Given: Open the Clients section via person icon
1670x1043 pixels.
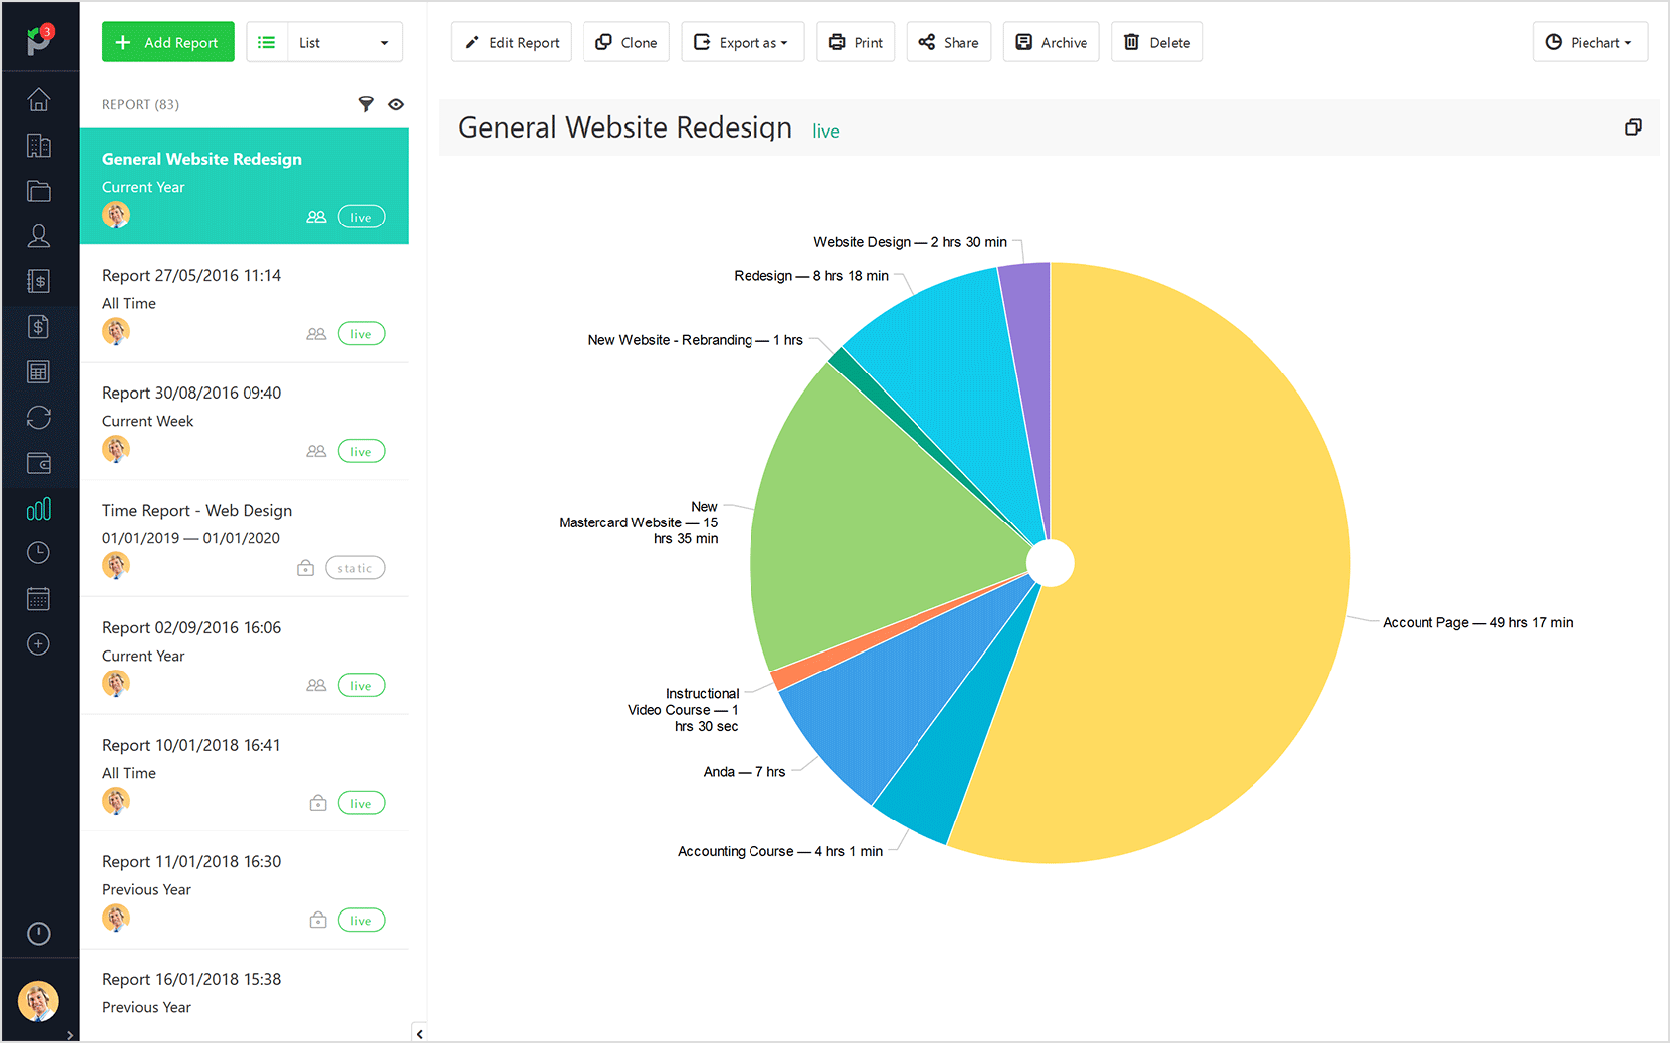Looking at the screenshot, I should [38, 235].
